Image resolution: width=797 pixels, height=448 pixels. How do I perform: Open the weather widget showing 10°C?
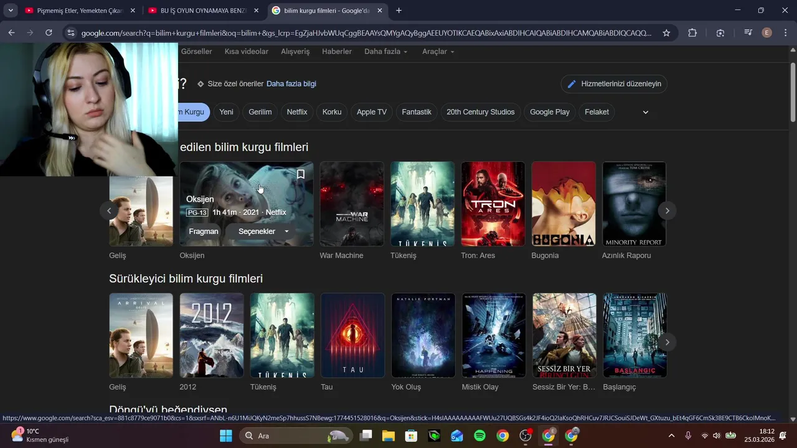[x=40, y=436]
